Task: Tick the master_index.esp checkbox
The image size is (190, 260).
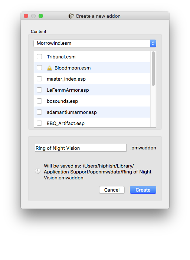Action: [x=39, y=79]
